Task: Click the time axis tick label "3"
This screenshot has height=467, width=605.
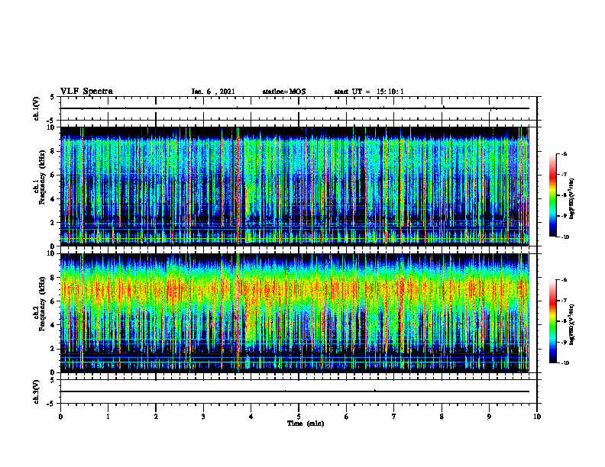Action: tap(203, 417)
